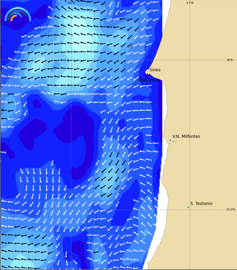The height and width of the screenshot is (270, 237).
Task: Click the S. Teotonio place label
Action: [201, 204]
